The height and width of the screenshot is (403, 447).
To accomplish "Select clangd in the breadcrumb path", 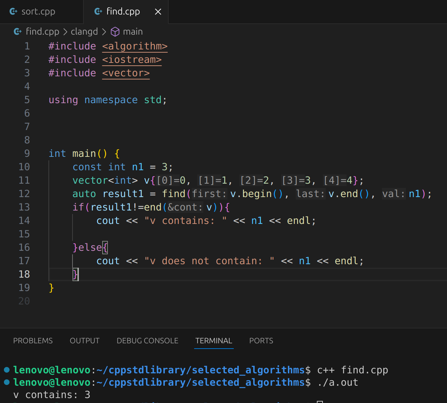I will [84, 32].
